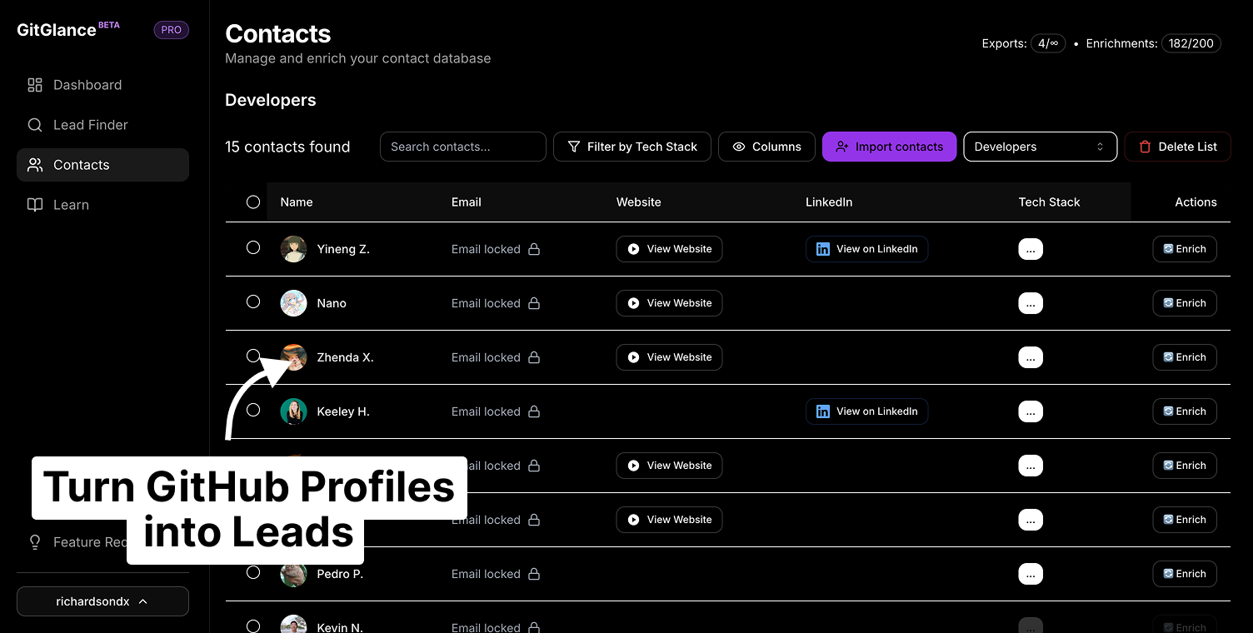This screenshot has width=1253, height=633.
Task: Open the Developers list dropdown
Action: [x=1039, y=147]
